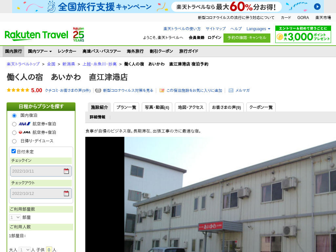Click the play arrow on the top campaign banner
336x252 pixels.
(x=317, y=7)
